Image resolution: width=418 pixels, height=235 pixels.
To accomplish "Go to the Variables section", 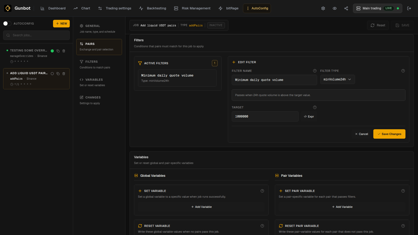I will (99, 82).
